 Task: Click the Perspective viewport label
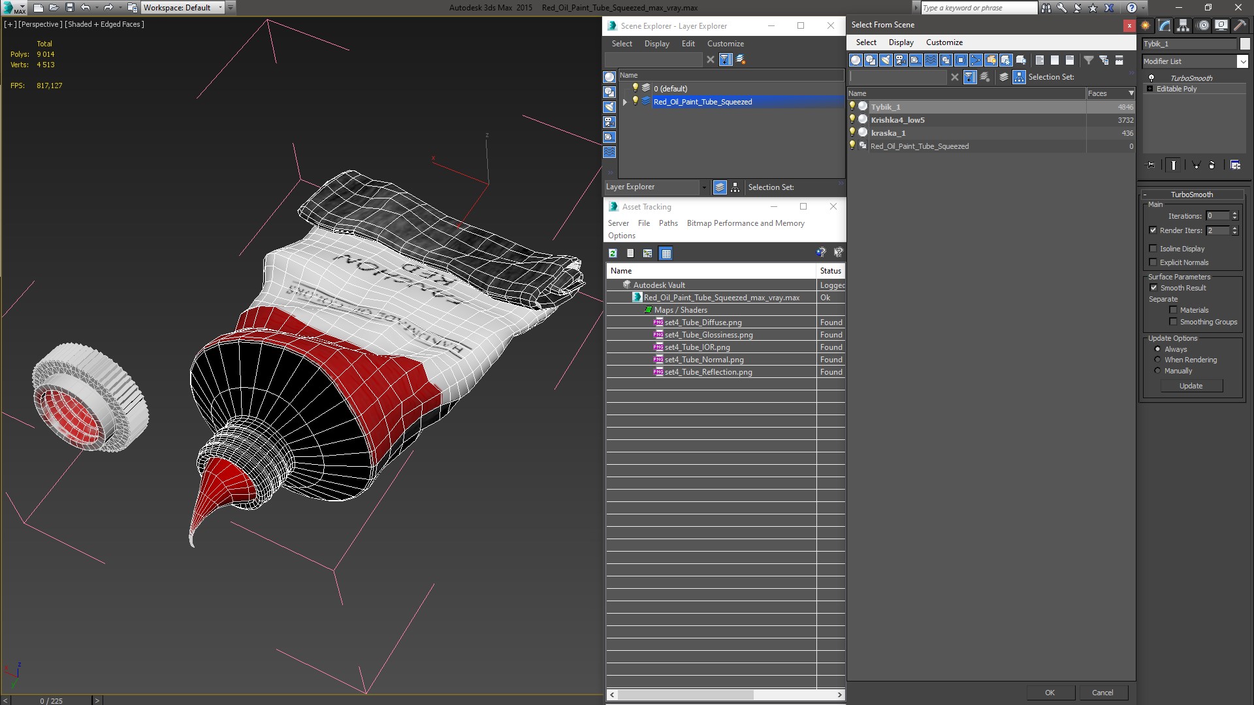[x=40, y=24]
